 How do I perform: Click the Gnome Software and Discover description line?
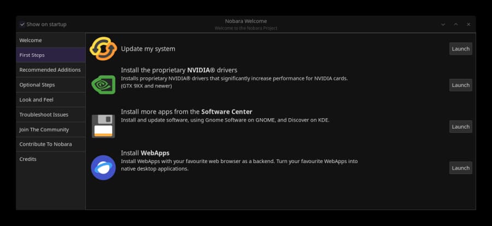pos(225,120)
